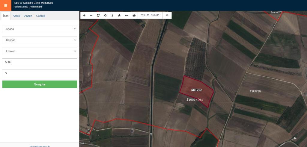The height and width of the screenshot is (147, 307).
Task: Open the Adana province dropdown
Action: [40, 29]
